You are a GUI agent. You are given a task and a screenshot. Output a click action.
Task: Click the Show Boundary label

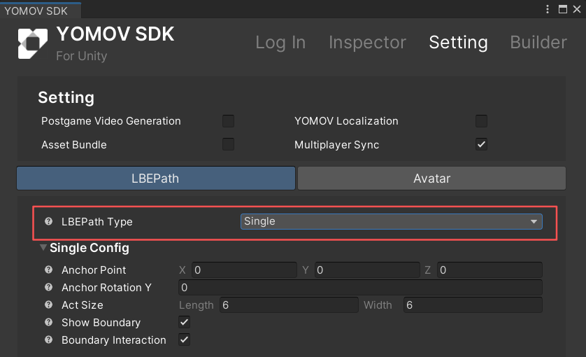click(x=101, y=323)
